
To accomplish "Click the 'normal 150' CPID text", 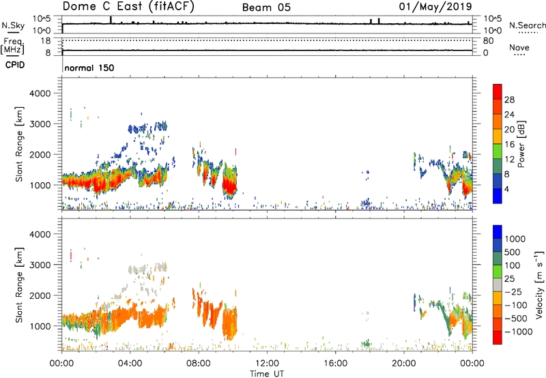I will click(x=89, y=68).
